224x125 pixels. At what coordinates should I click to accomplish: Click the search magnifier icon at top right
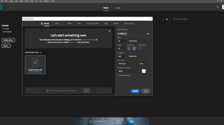click(x=218, y=7)
